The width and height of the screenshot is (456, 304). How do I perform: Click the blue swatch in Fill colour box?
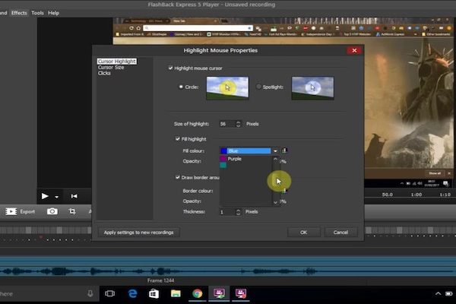(223, 150)
